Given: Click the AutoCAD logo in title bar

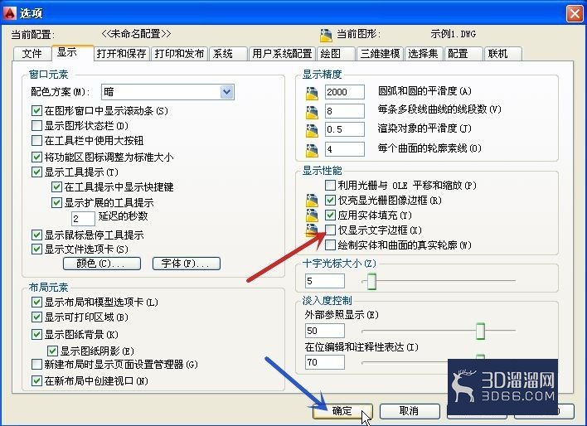Looking at the screenshot, I should 10,12.
